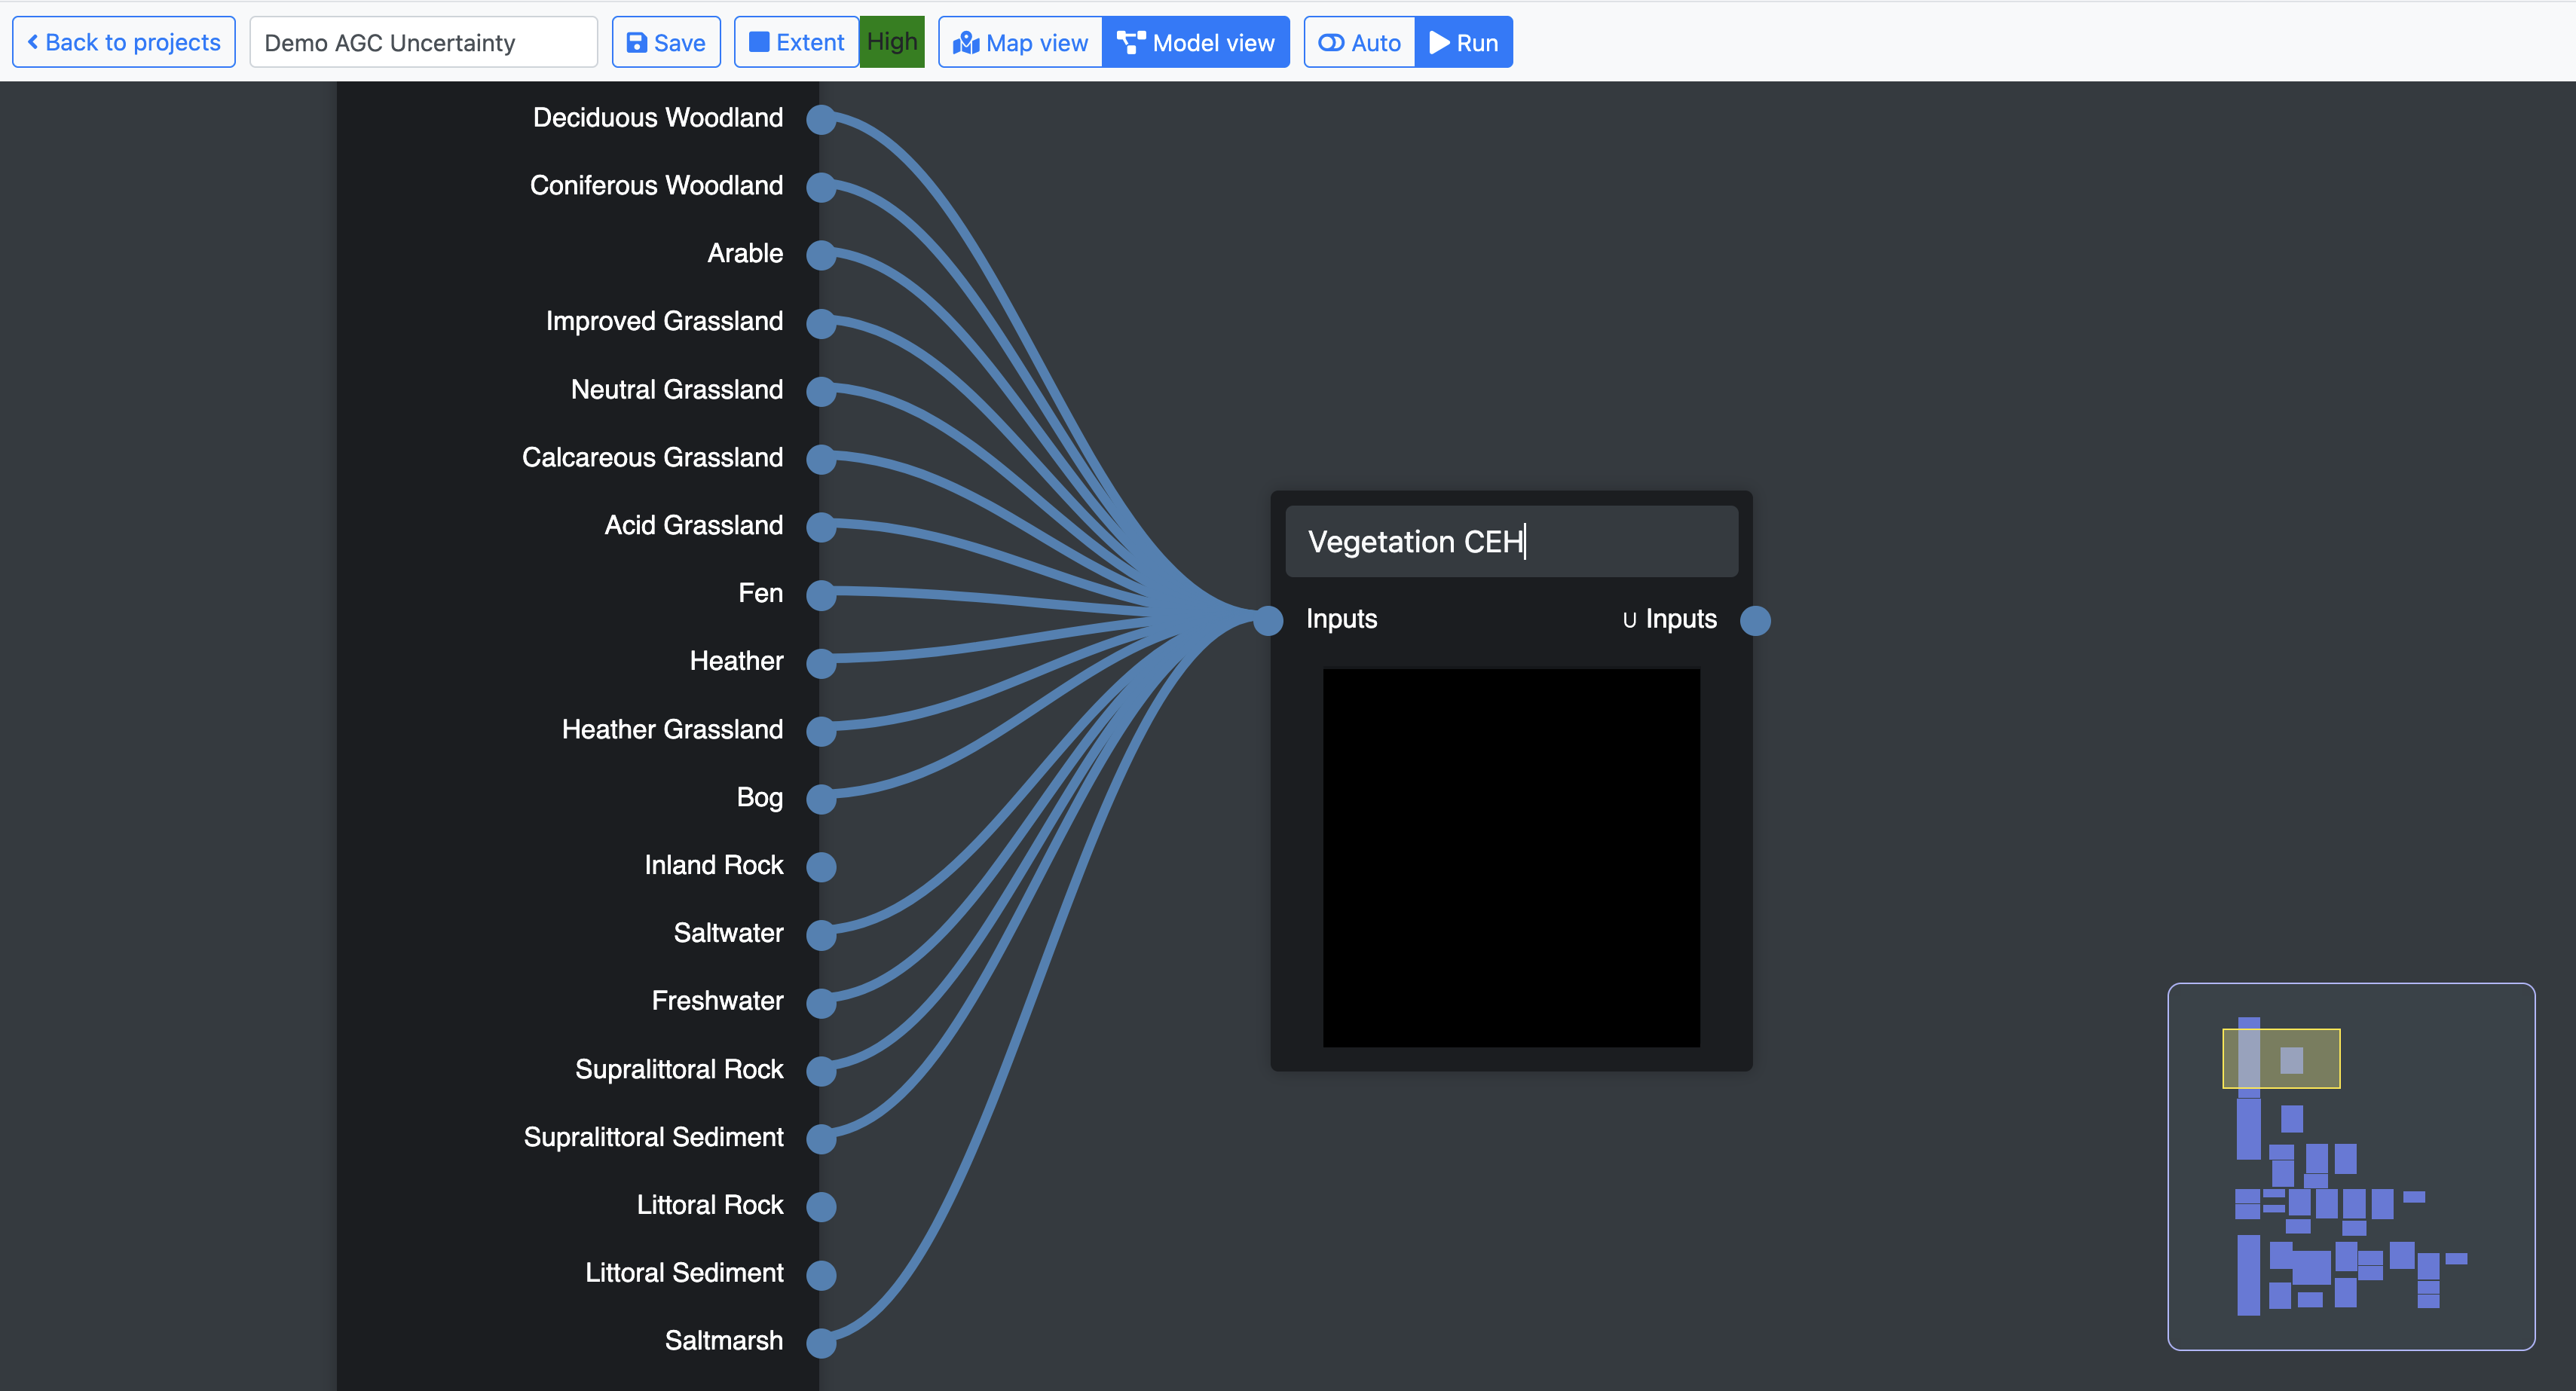
Task: Click the Inland Rock output socket
Action: click(x=821, y=866)
